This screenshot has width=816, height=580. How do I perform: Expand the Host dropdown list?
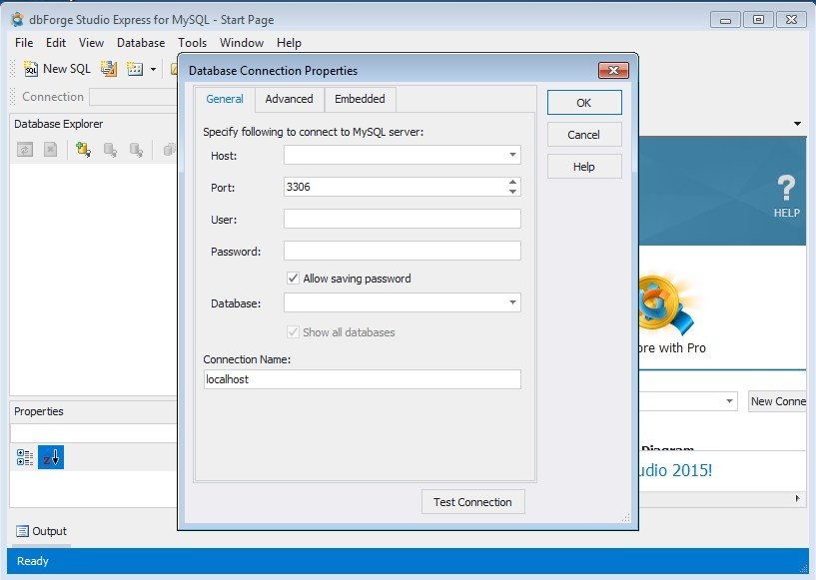pyautogui.click(x=512, y=155)
